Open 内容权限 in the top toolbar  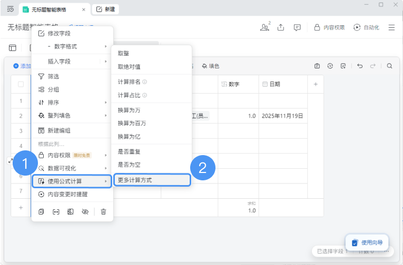click(x=329, y=27)
